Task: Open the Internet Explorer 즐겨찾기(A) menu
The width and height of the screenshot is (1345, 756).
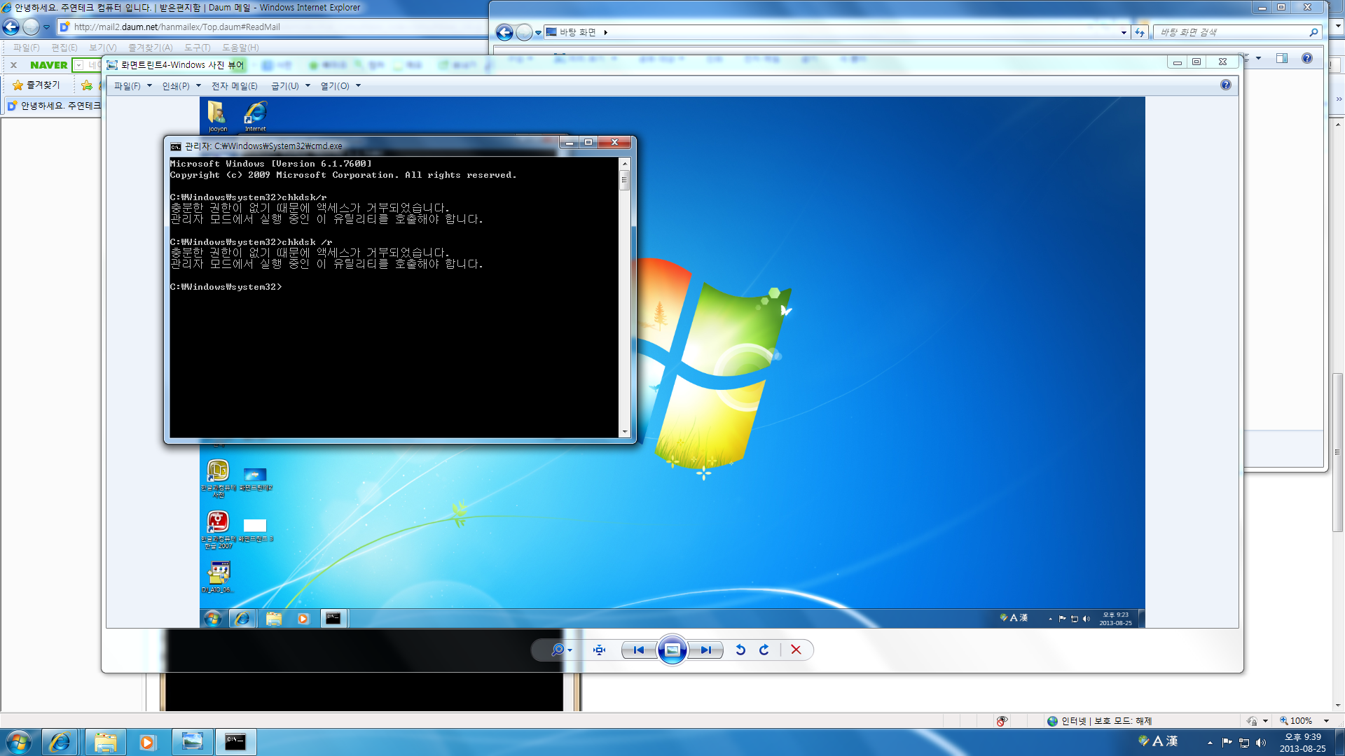Action: tap(151, 48)
